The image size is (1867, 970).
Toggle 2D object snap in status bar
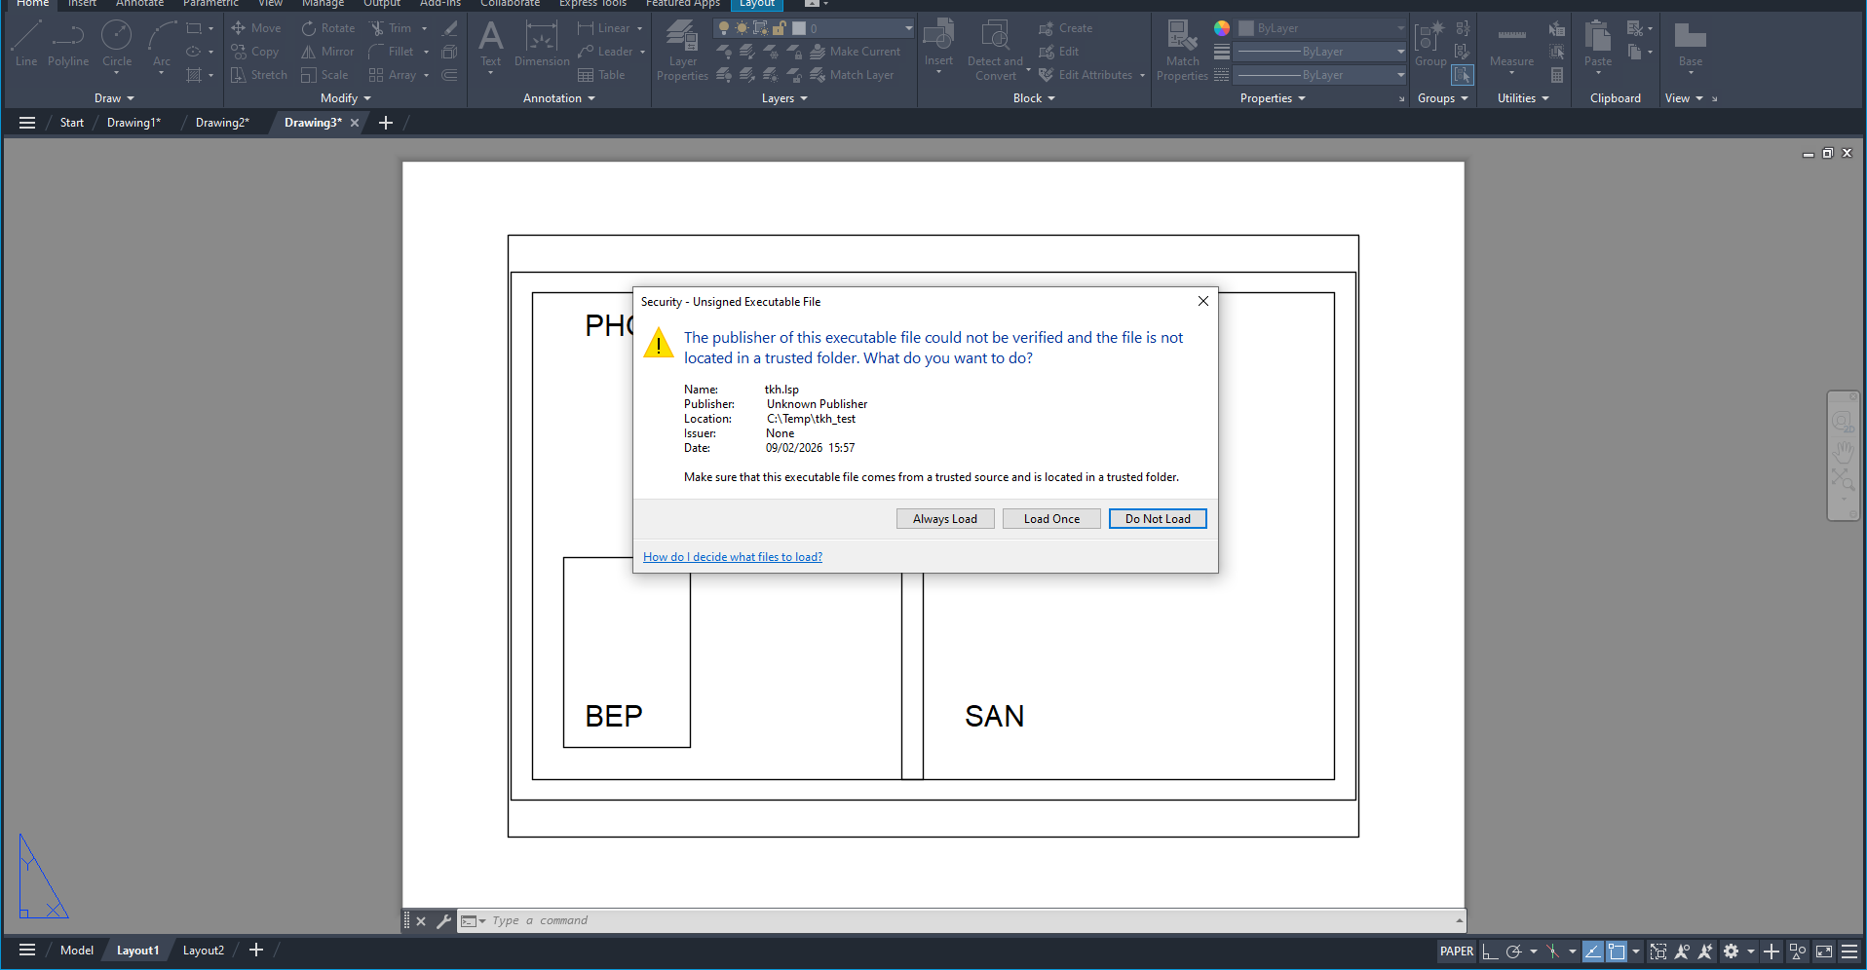1617,951
